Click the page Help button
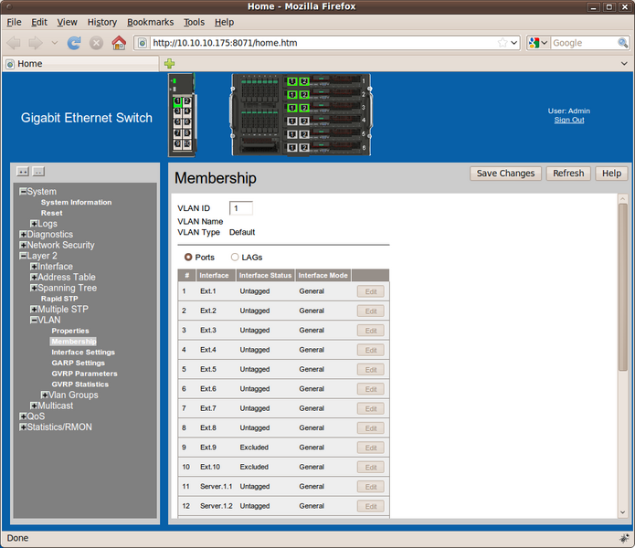 (611, 174)
